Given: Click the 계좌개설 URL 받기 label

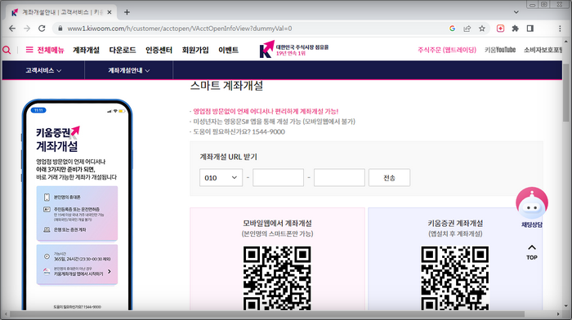Looking at the screenshot, I should 228,157.
